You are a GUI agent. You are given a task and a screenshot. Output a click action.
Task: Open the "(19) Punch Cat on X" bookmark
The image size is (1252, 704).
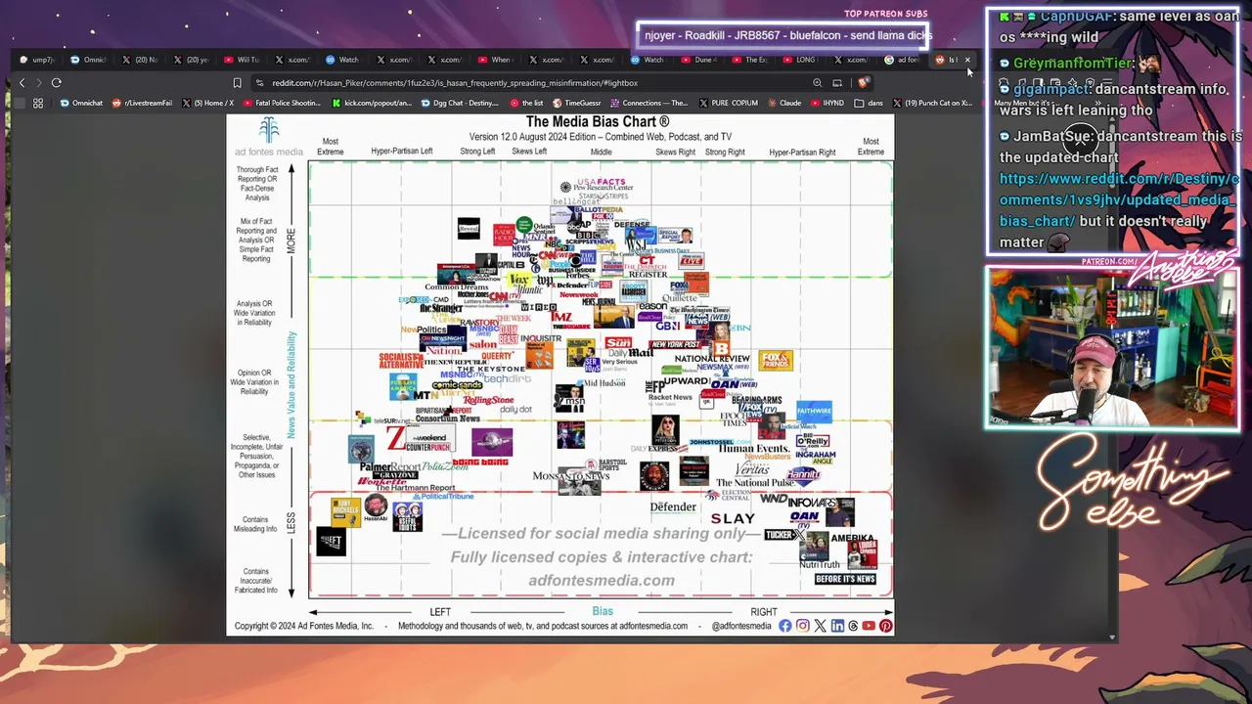(x=933, y=103)
